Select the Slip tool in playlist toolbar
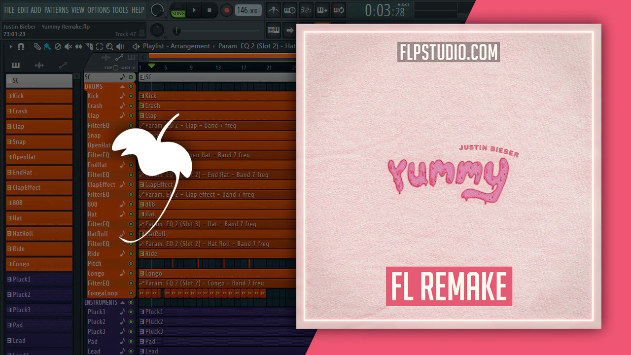The width and height of the screenshot is (631, 355). tap(79, 46)
